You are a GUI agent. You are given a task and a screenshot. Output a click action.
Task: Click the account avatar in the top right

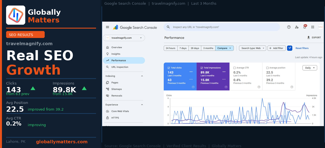click(321, 27)
